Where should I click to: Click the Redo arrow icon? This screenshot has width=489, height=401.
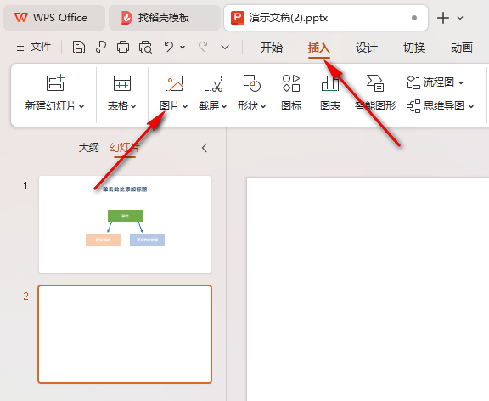[203, 47]
